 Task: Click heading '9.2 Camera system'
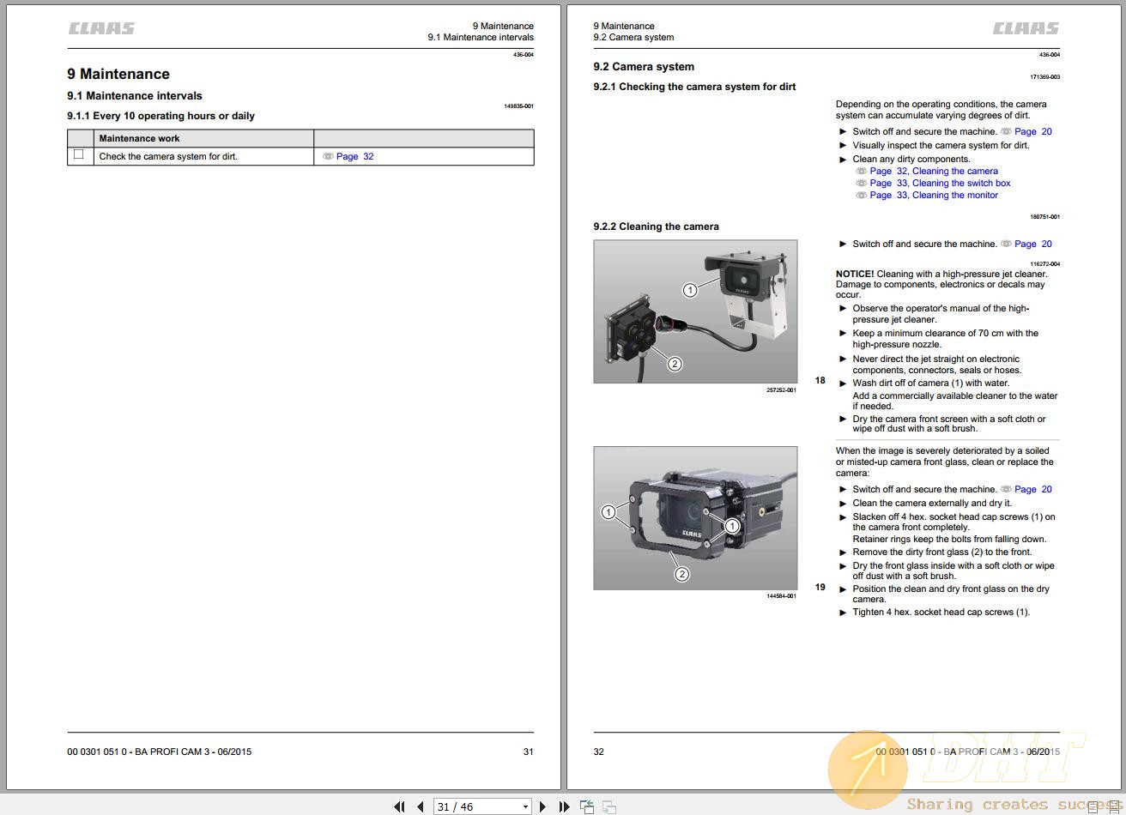pyautogui.click(x=644, y=67)
